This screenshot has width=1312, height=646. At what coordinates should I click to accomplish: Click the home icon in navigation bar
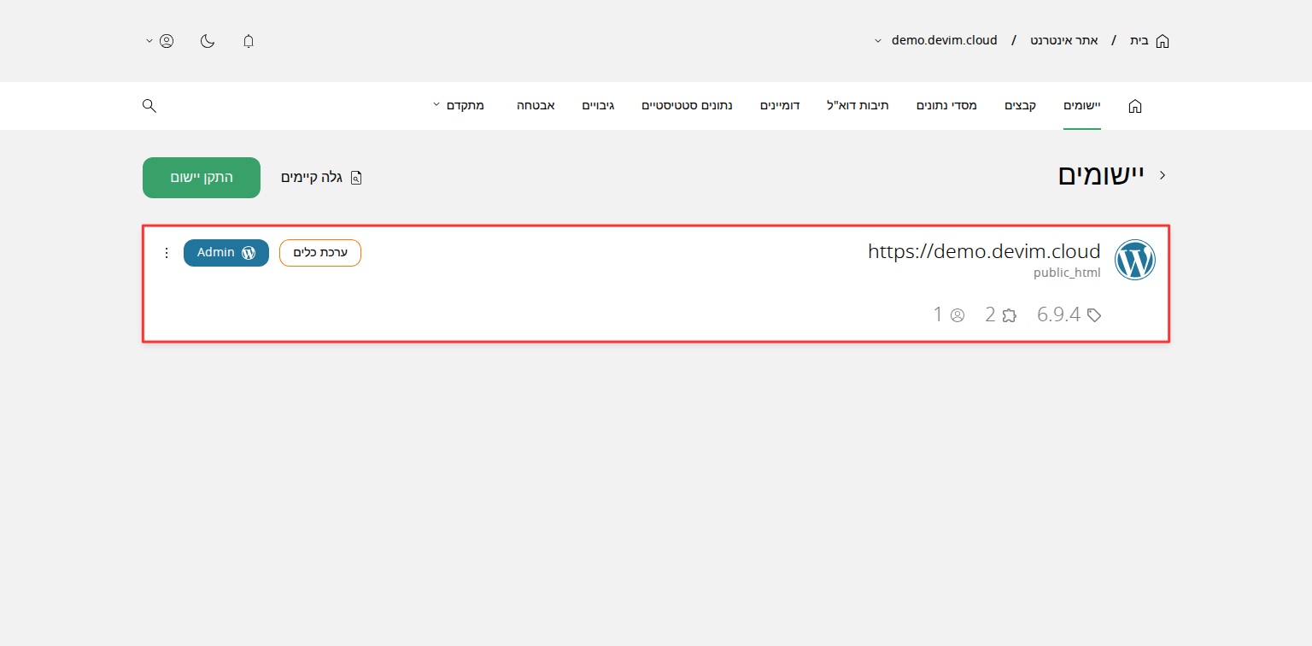click(1134, 106)
